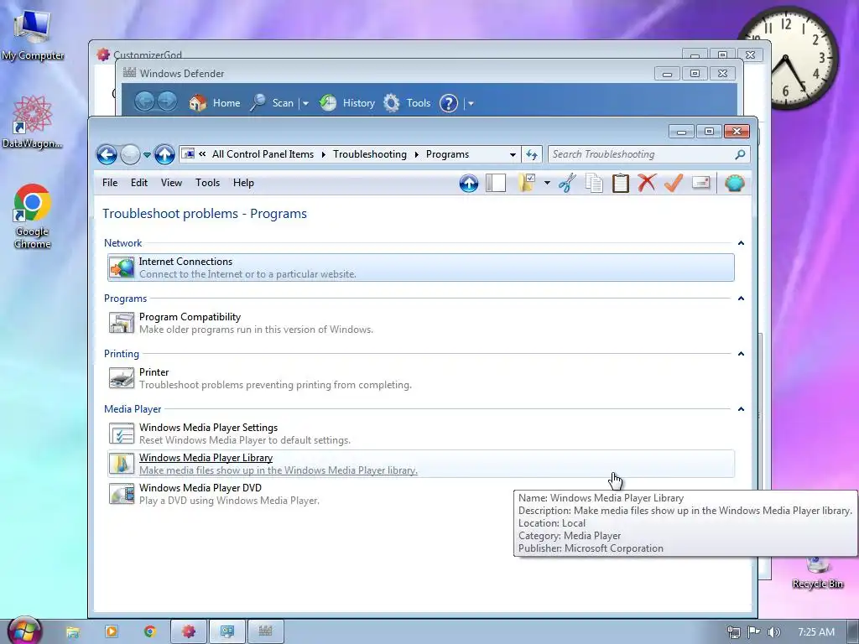Click the Network section heading
This screenshot has width=859, height=644.
point(122,243)
